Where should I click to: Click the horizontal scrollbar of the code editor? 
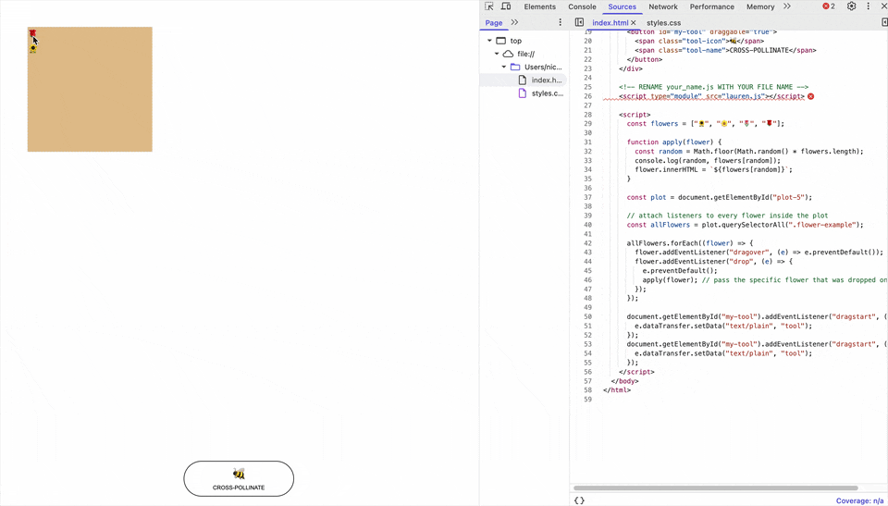coord(715,487)
